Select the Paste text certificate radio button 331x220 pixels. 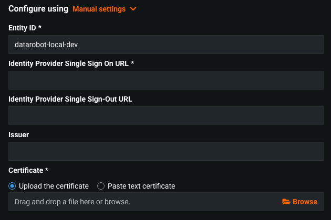[x=101, y=186]
